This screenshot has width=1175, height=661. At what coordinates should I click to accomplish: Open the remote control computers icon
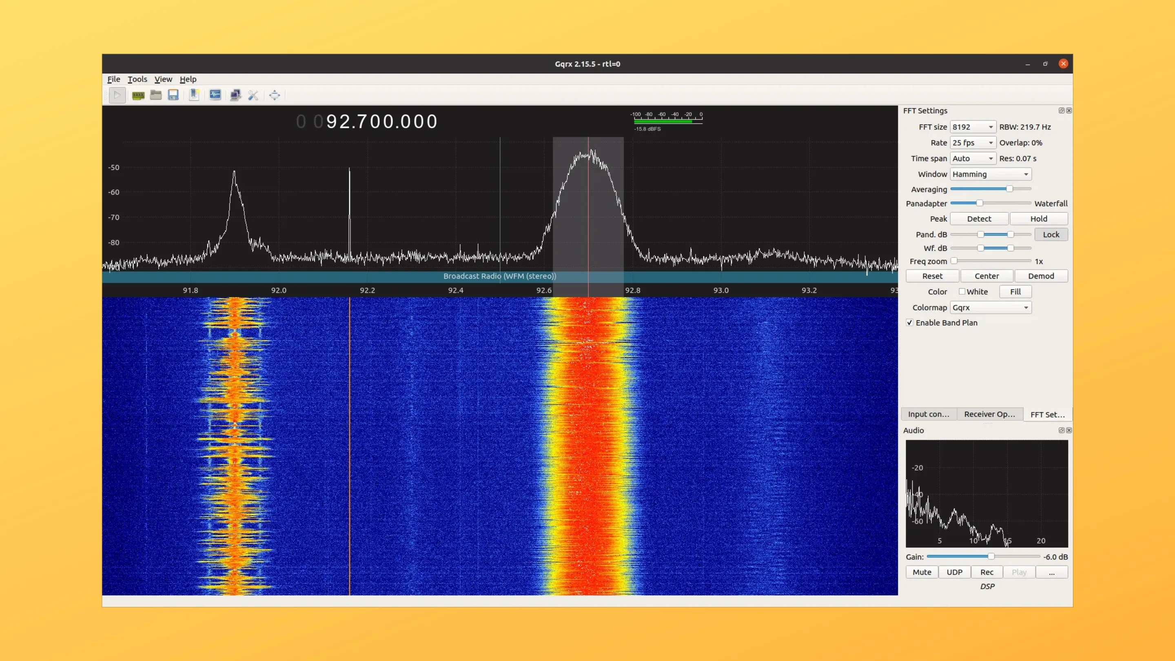point(235,95)
